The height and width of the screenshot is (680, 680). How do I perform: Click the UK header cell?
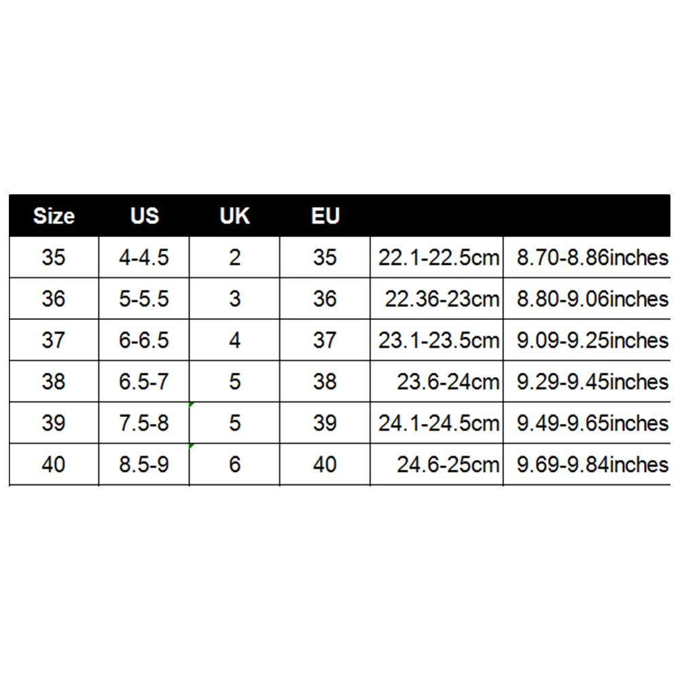coord(234,216)
